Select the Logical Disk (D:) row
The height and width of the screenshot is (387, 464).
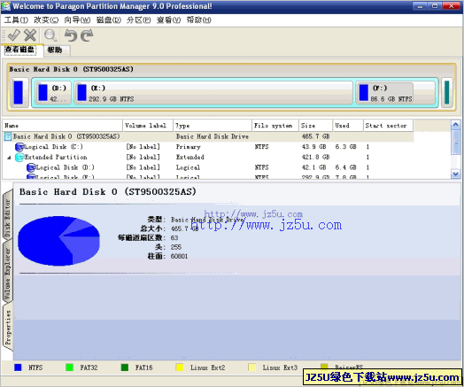(x=208, y=167)
